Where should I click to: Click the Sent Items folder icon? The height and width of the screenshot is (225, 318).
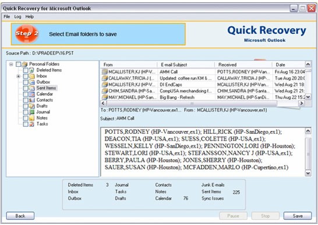click(x=31, y=88)
